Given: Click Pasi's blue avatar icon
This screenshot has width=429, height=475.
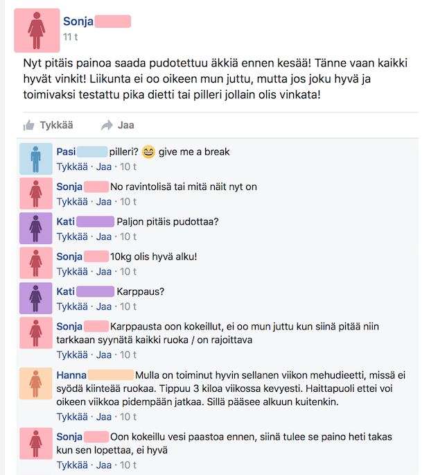Looking at the screenshot, I should pos(36,159).
